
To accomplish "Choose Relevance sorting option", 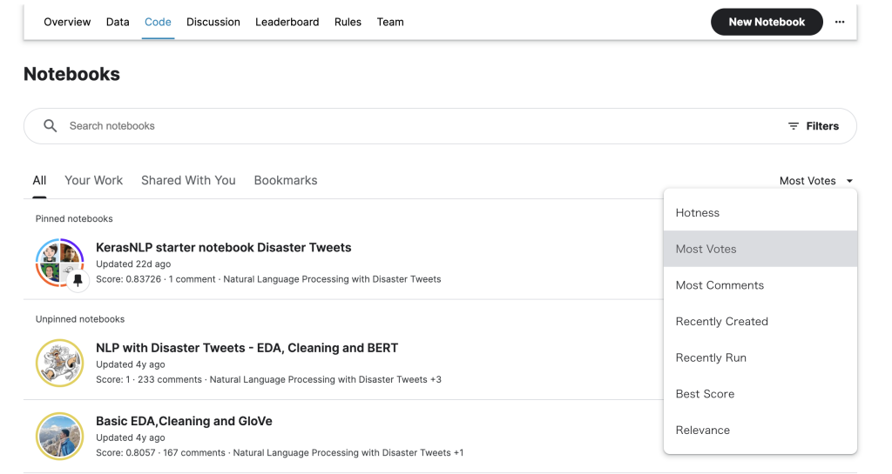I will pos(703,431).
